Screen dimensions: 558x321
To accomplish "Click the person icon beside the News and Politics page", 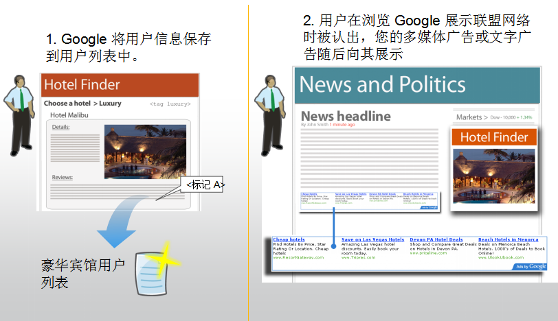I will click(270, 116).
